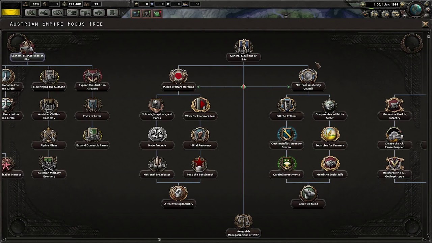Click the world globe icon
This screenshot has height=243, width=432.
[416, 9]
